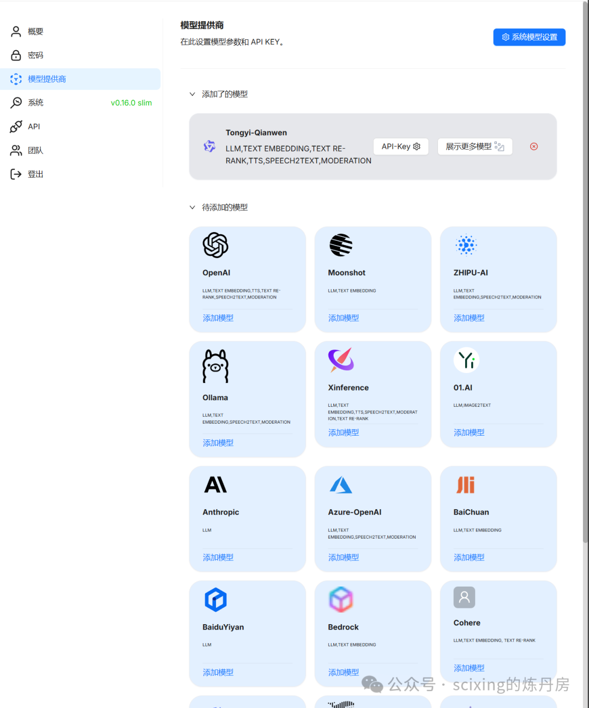Viewport: 589px width, 708px height.
Task: Click the 模型提供商 page heading
Action: click(x=202, y=25)
